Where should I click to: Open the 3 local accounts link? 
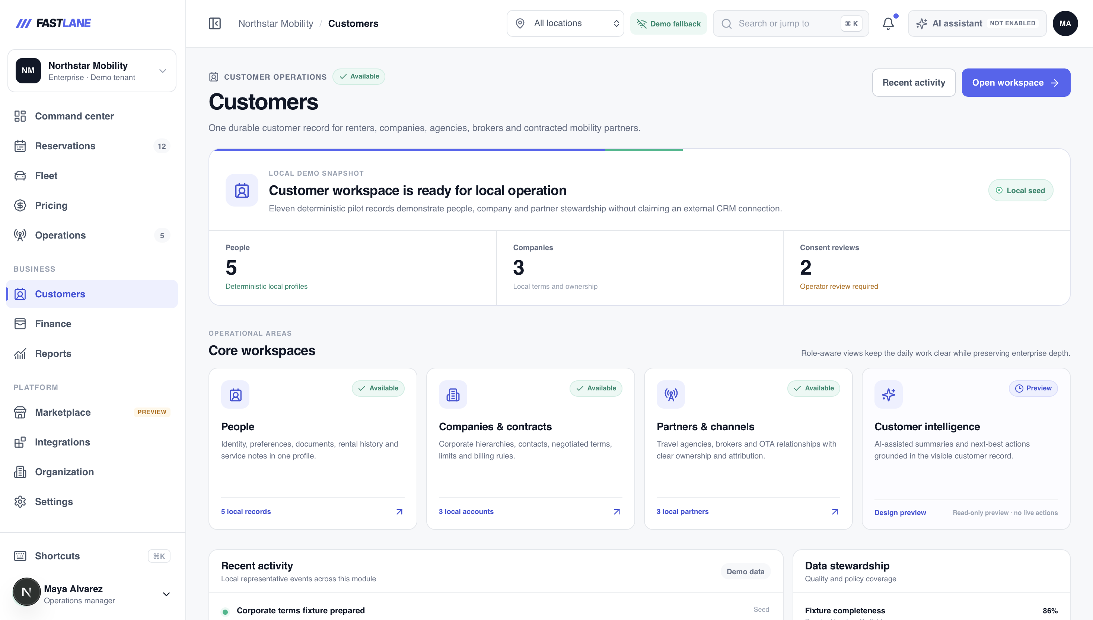[466, 512]
